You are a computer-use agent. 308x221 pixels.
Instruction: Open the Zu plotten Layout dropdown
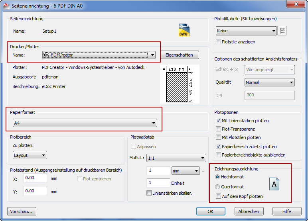coord(30,155)
